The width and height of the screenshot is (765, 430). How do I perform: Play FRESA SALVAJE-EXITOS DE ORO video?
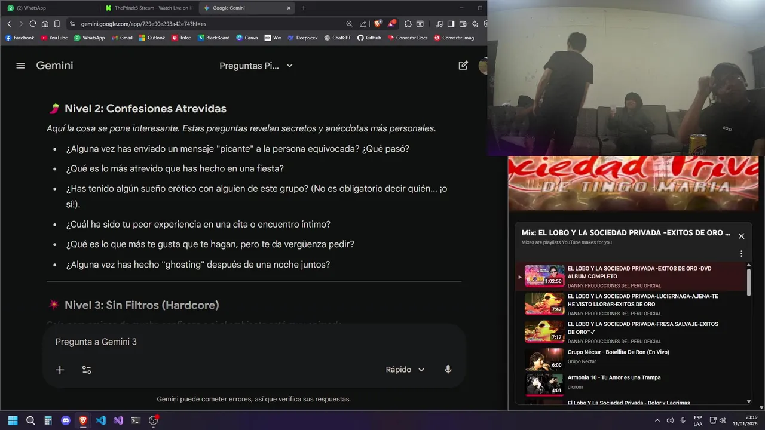click(x=631, y=332)
